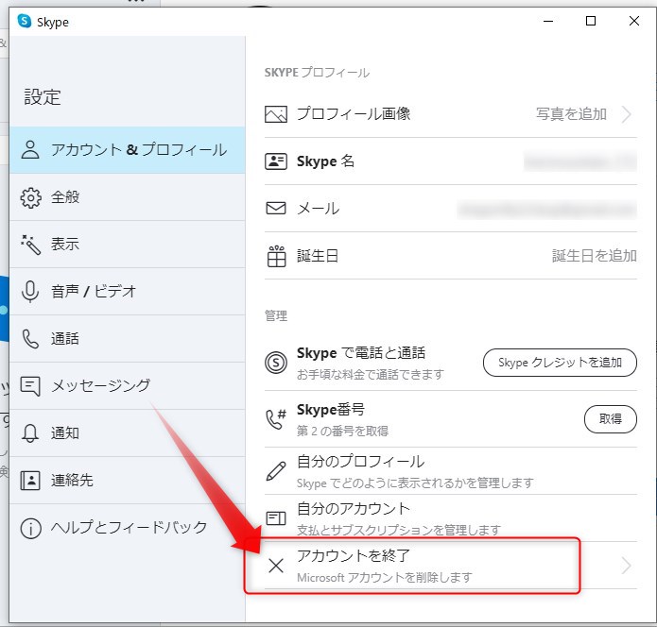Click the magic wand icon beside 表示
Screen dimensions: 657x627
[30, 245]
